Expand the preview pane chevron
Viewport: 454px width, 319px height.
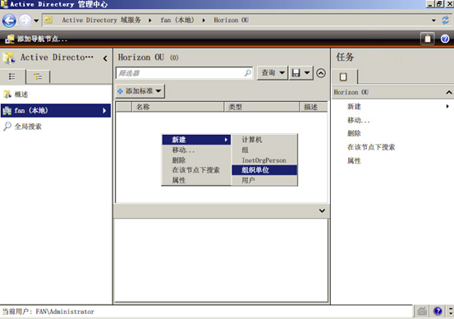322,210
